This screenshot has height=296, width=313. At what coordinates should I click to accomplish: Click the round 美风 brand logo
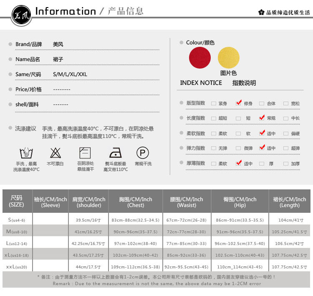tap(21, 15)
